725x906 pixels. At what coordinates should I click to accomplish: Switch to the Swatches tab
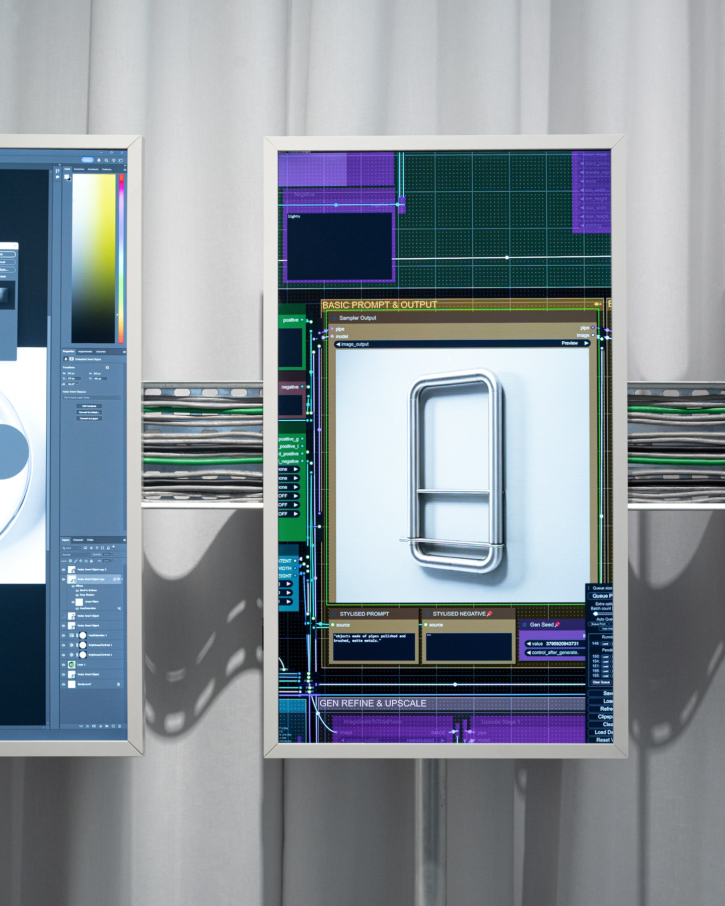(79, 169)
